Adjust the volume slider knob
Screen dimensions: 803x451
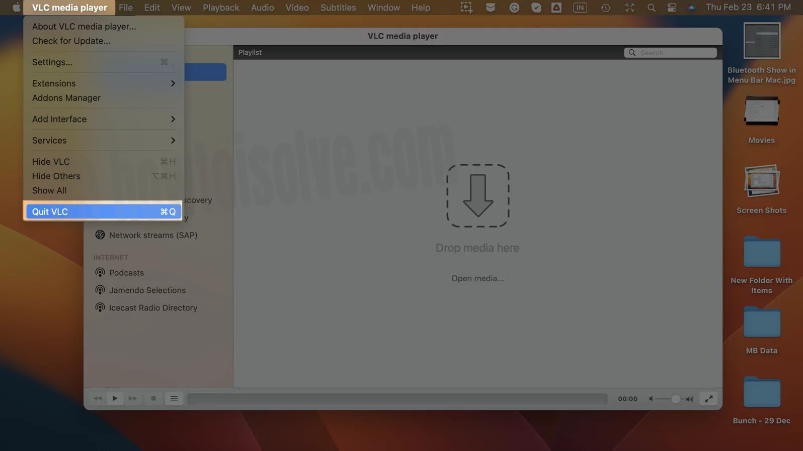[676, 399]
